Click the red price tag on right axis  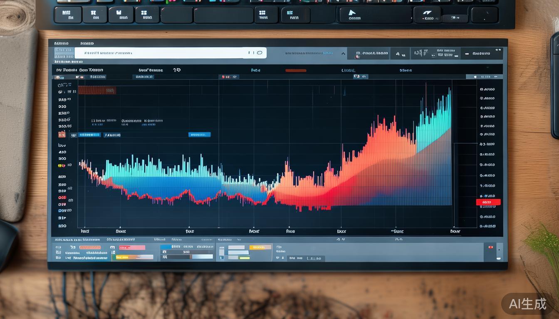pos(488,202)
